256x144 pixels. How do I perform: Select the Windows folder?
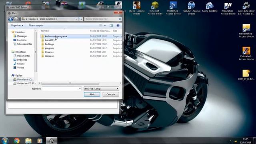pyautogui.click(x=50, y=56)
